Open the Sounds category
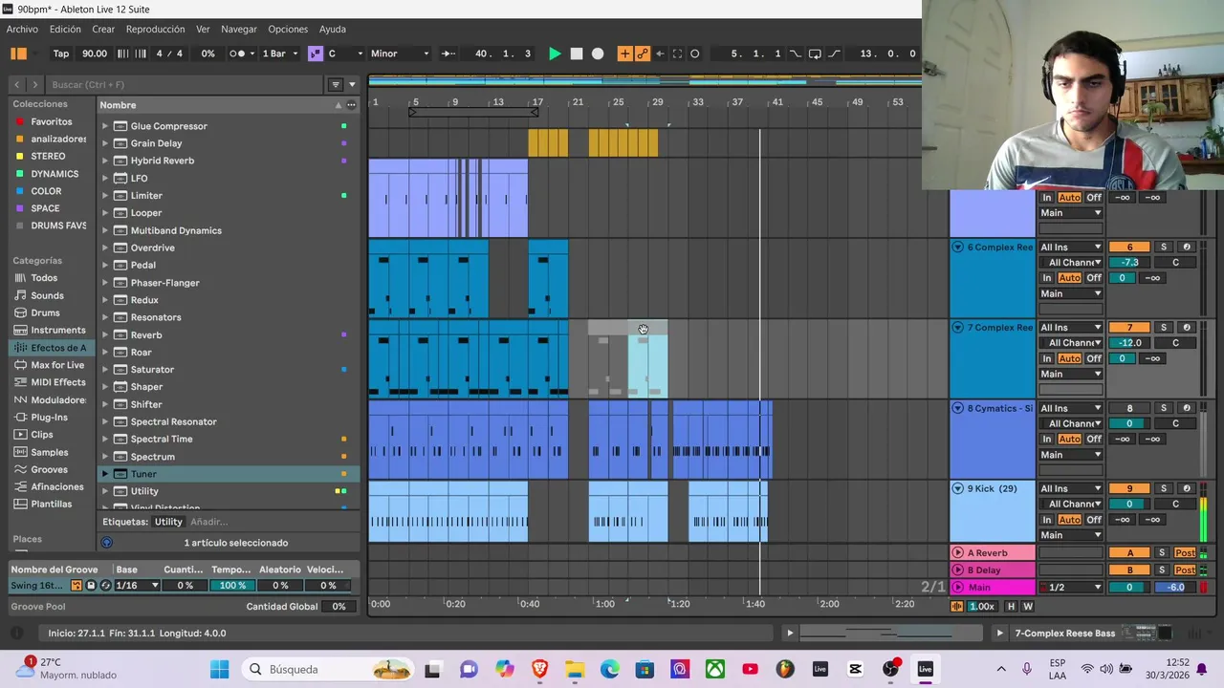Image resolution: width=1224 pixels, height=688 pixels. (47, 295)
